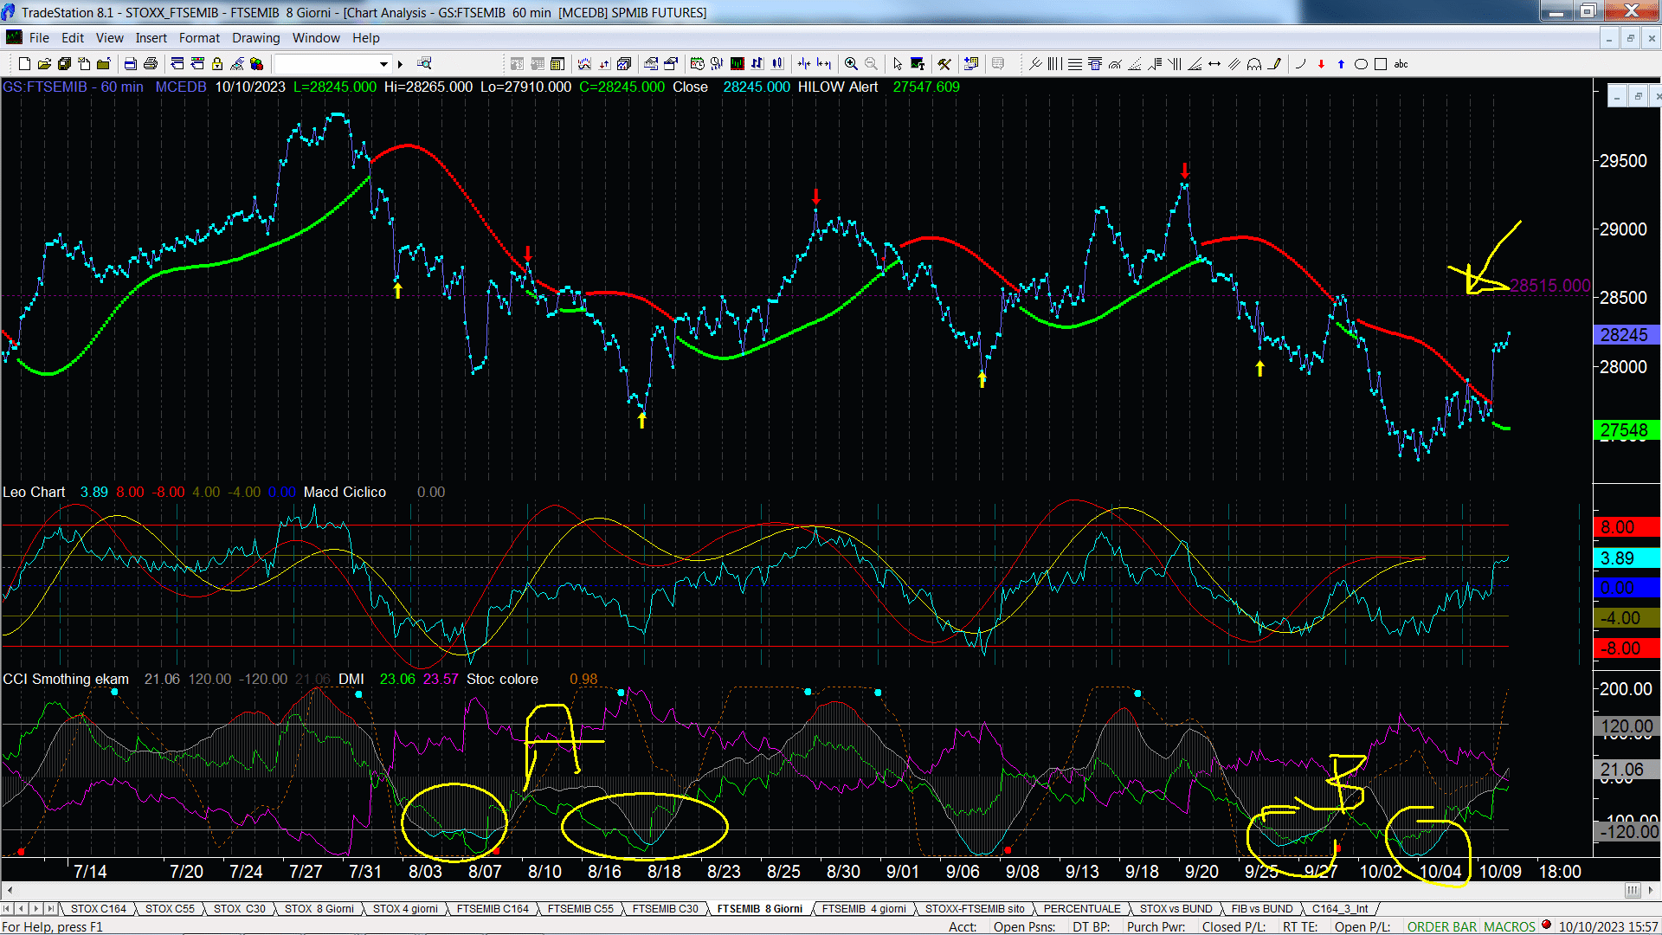Create a new document with the New icon
1662x935 pixels.
click(24, 64)
